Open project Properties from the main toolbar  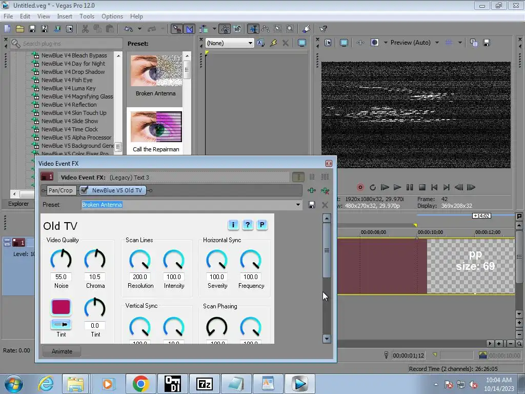click(69, 29)
